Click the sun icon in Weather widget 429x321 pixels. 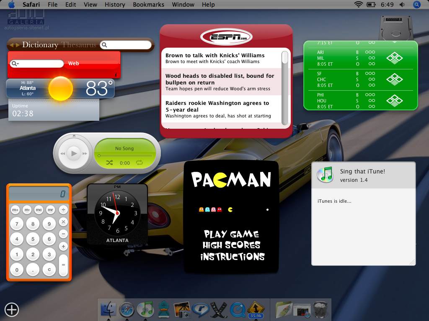click(60, 89)
